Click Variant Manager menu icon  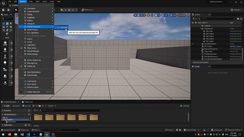click(x=25, y=51)
